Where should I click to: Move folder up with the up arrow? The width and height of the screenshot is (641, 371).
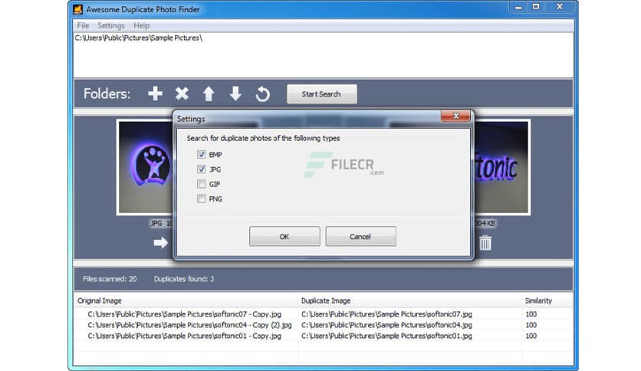click(209, 94)
